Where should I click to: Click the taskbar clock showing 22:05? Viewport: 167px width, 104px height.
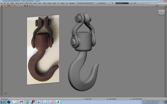tap(161, 102)
